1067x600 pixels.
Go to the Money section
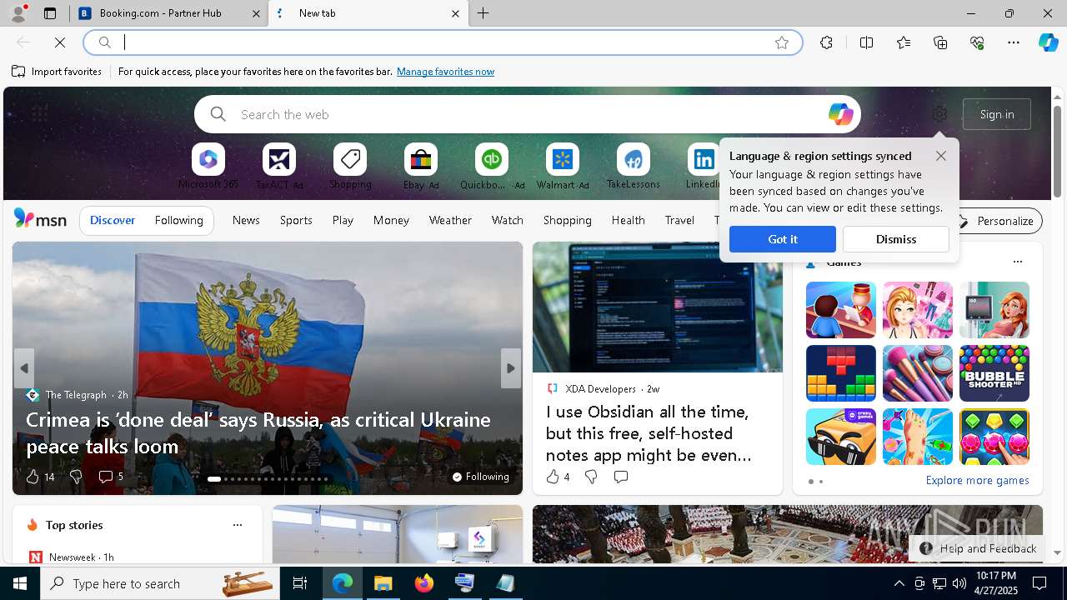pos(391,220)
